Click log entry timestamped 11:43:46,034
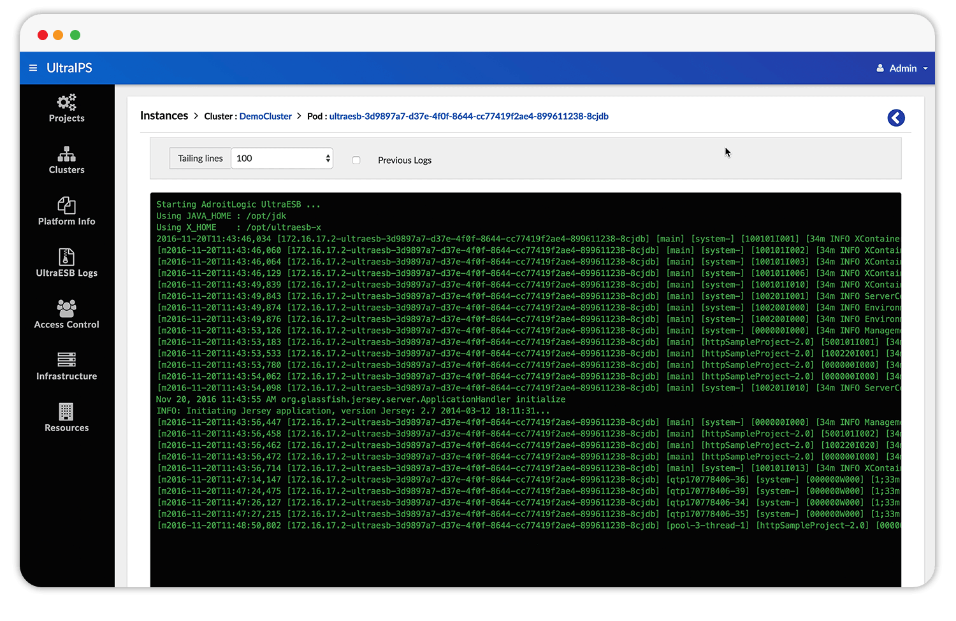This screenshot has height=621, width=956. [x=528, y=239]
